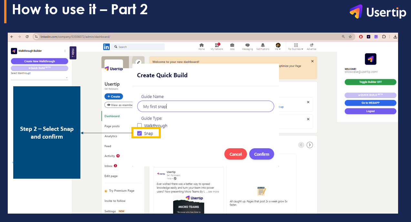Cancel the Quick Build dialog
The image size is (411, 222).
tap(236, 154)
